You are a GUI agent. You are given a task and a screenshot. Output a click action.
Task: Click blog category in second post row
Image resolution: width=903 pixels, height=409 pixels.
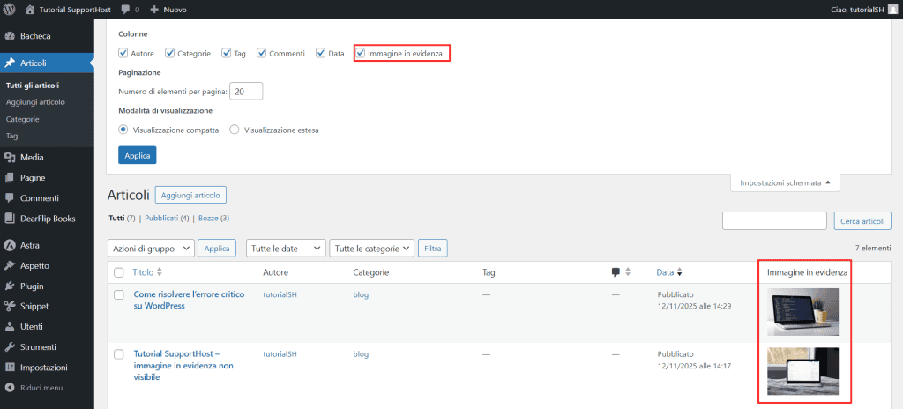click(361, 354)
